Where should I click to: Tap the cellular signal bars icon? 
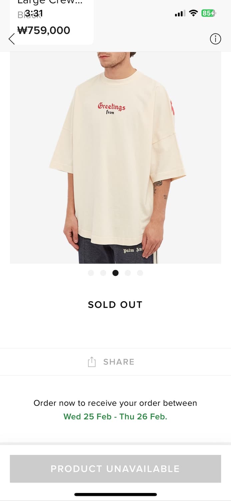[x=180, y=14]
